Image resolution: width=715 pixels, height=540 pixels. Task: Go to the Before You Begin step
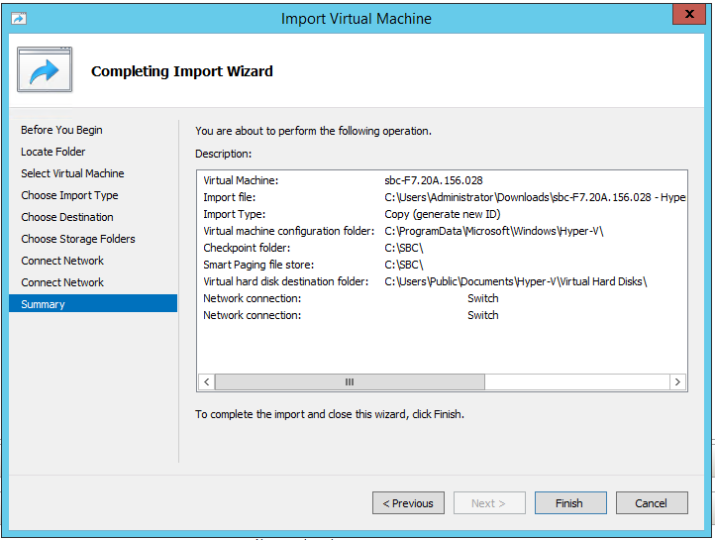click(x=61, y=130)
